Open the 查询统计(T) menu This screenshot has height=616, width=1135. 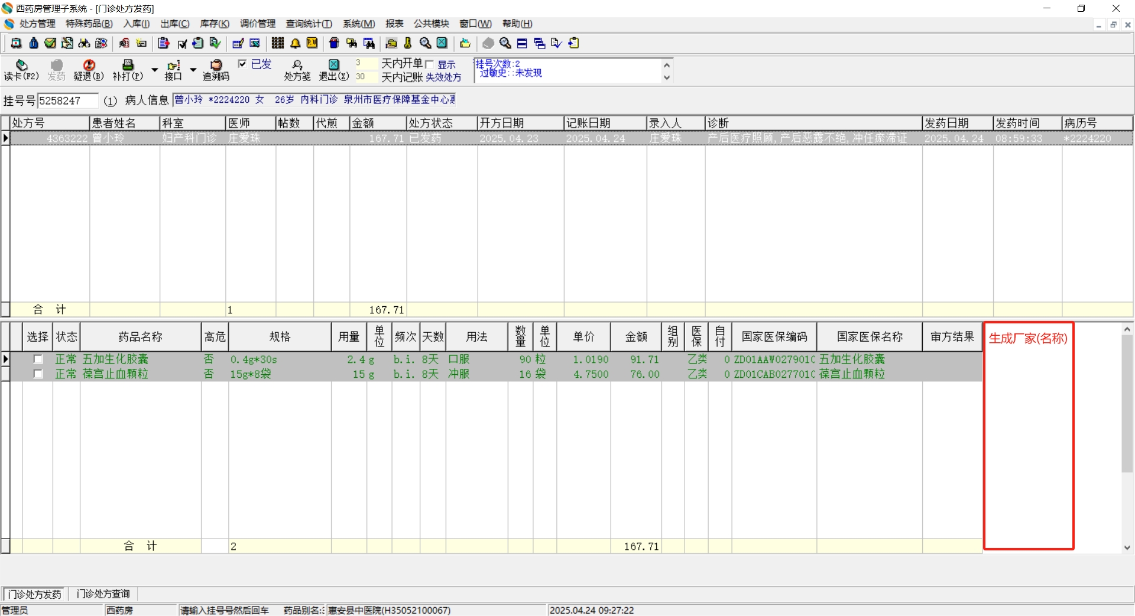(309, 24)
